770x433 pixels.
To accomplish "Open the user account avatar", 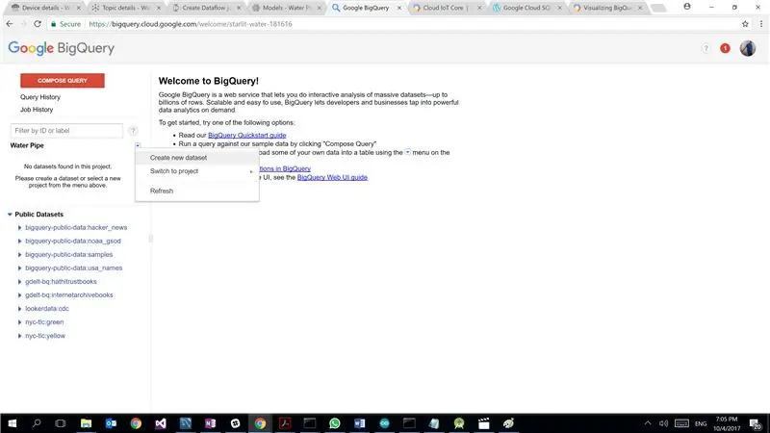I will (x=748, y=48).
